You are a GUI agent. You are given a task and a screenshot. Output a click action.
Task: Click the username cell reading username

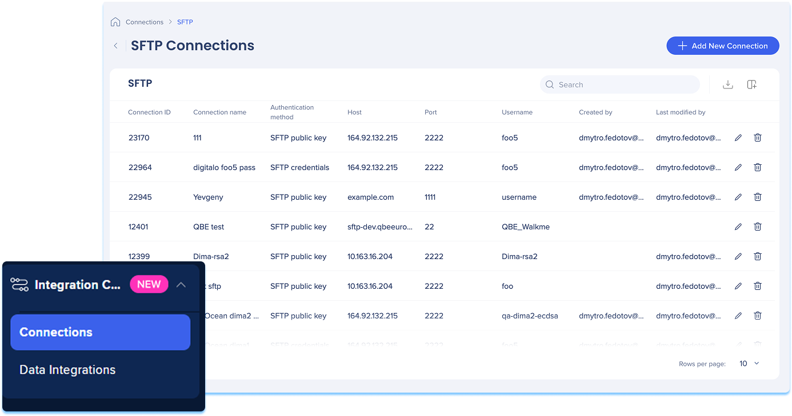519,197
